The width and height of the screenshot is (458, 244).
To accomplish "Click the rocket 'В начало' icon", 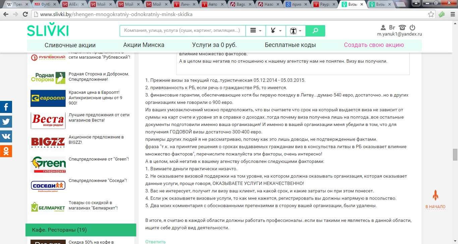I will pyautogui.click(x=435, y=196).
